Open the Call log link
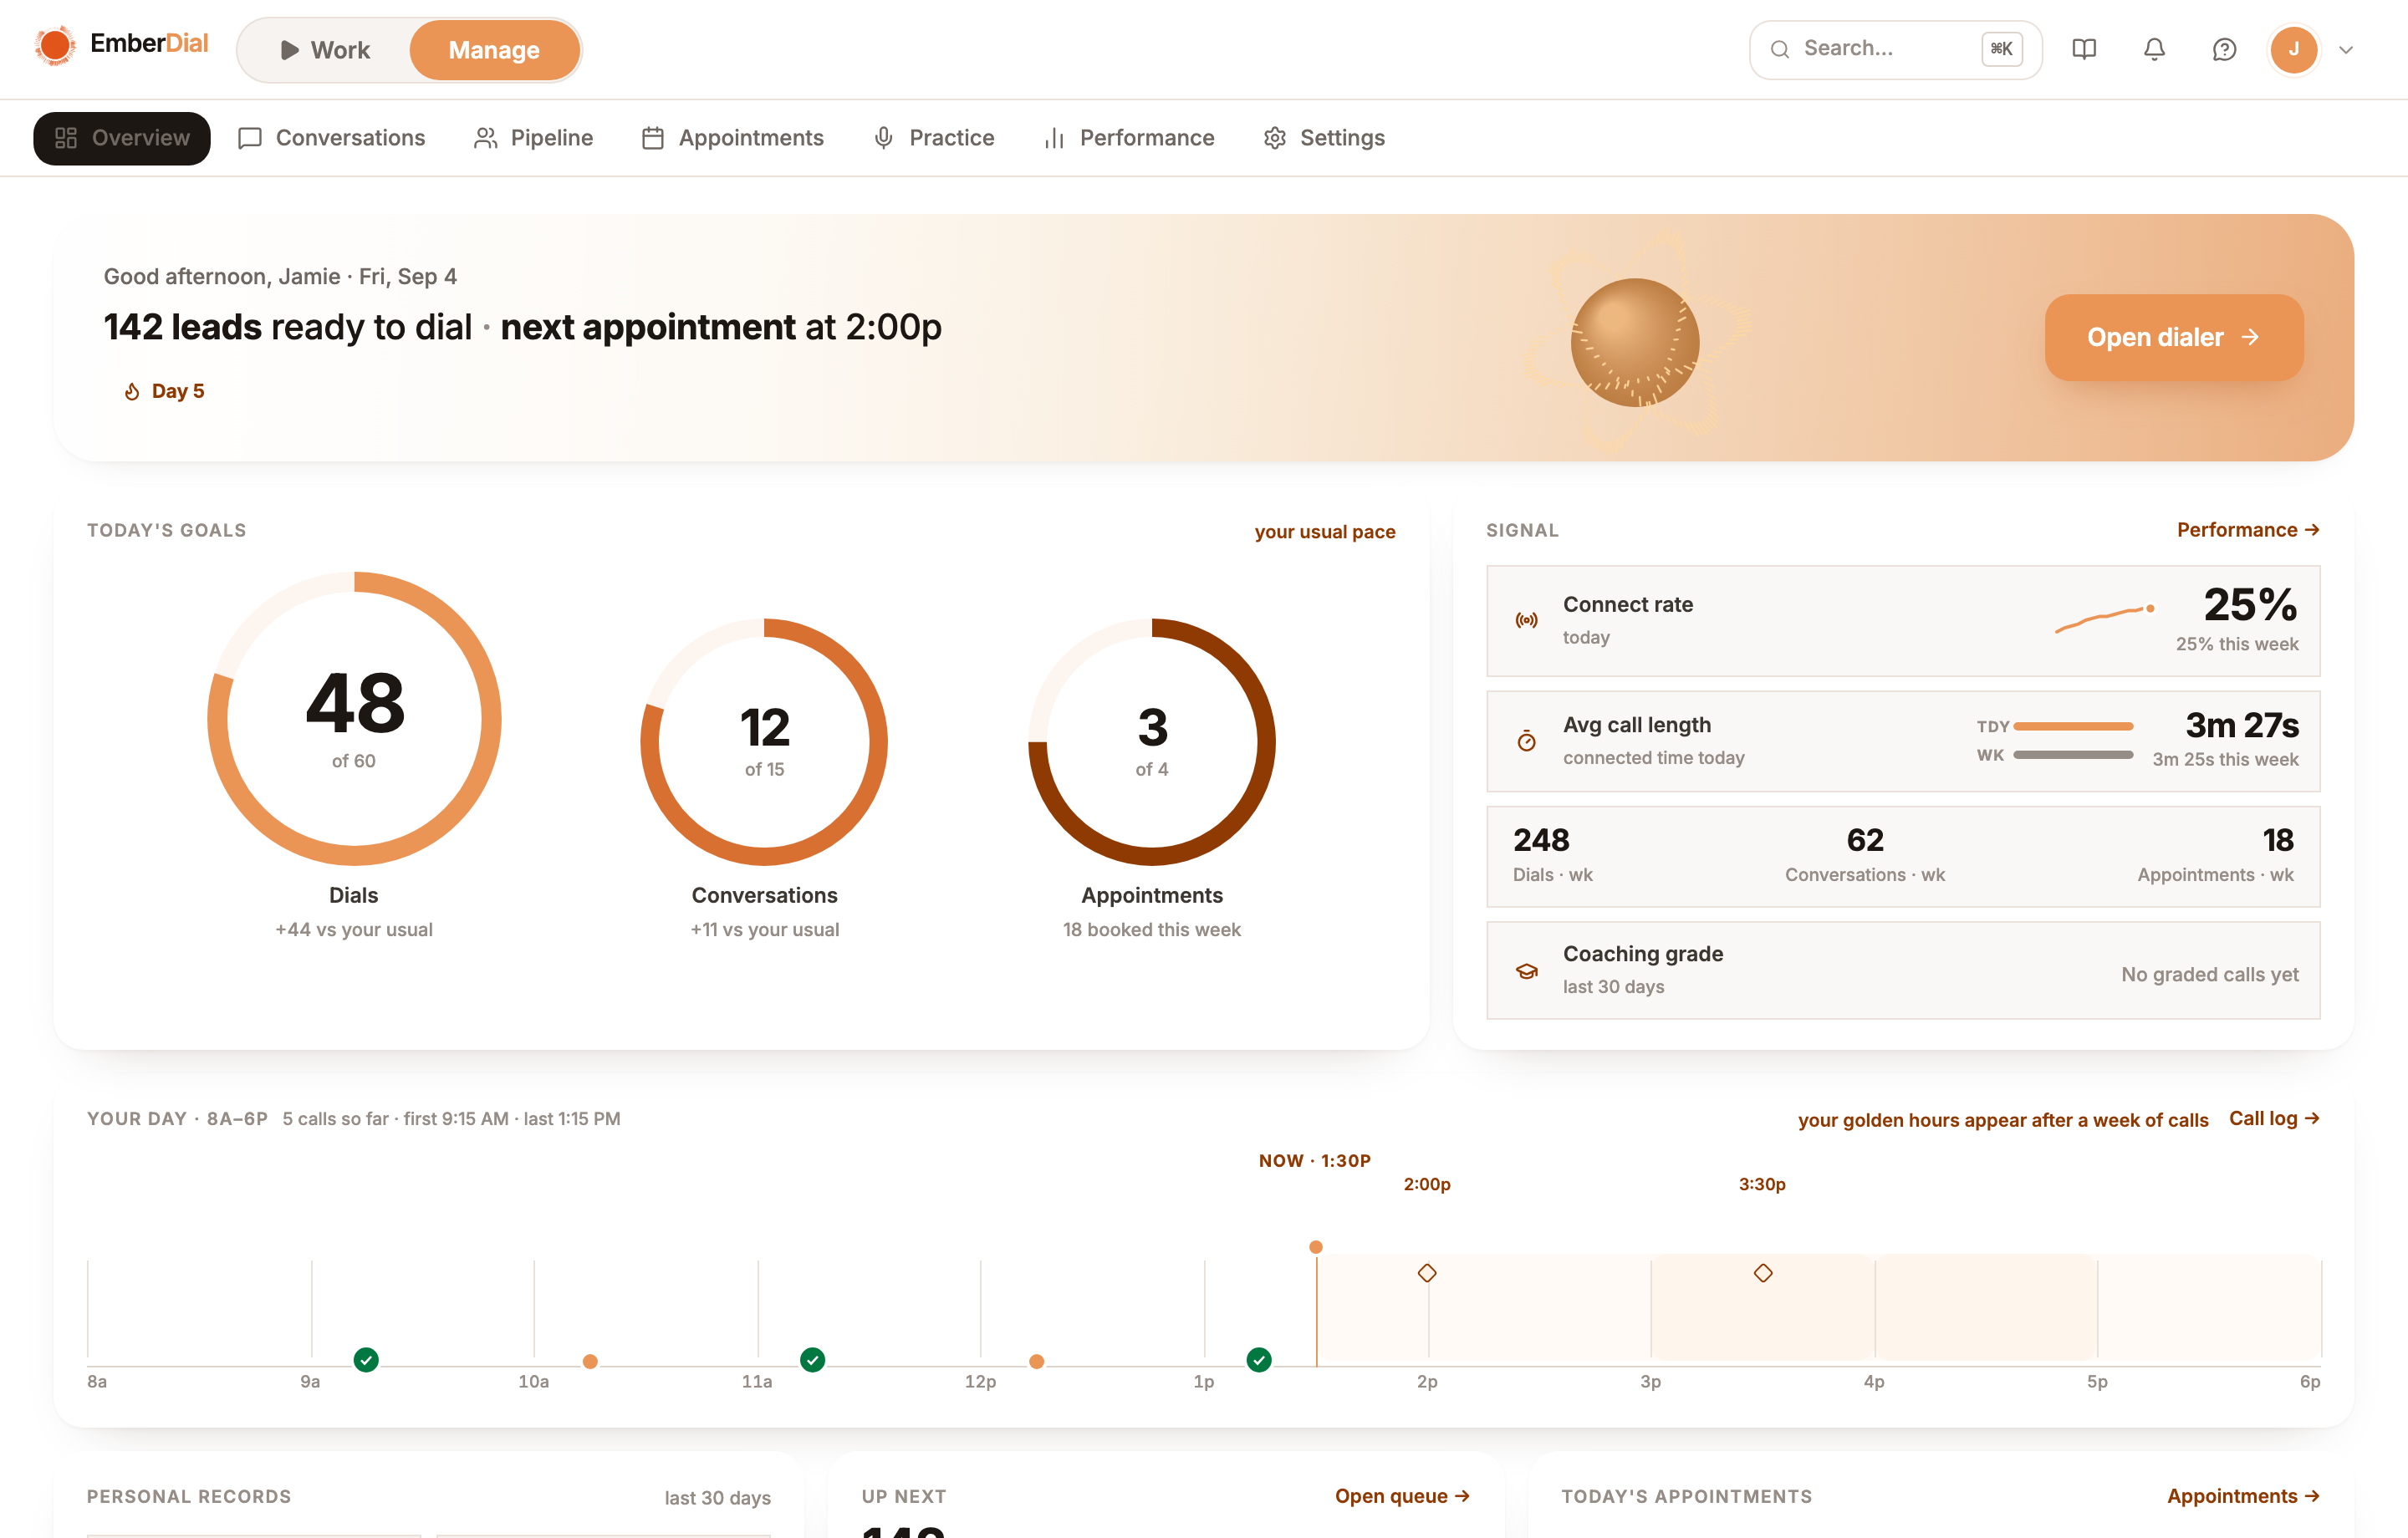The height and width of the screenshot is (1538, 2408). pyautogui.click(x=2274, y=1118)
